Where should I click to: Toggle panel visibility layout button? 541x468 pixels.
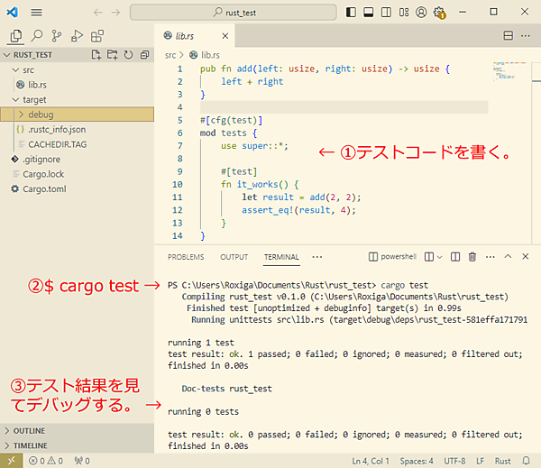click(x=368, y=13)
